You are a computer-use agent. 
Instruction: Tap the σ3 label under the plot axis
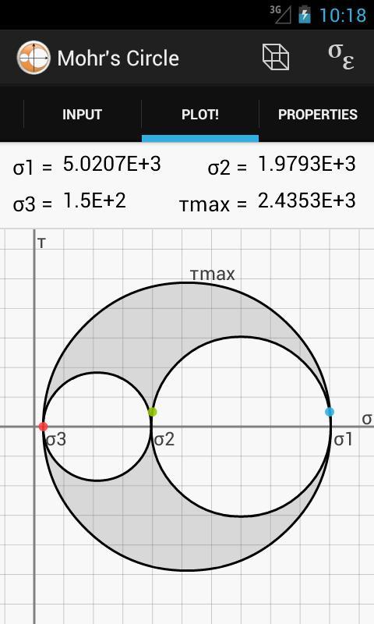pos(56,440)
